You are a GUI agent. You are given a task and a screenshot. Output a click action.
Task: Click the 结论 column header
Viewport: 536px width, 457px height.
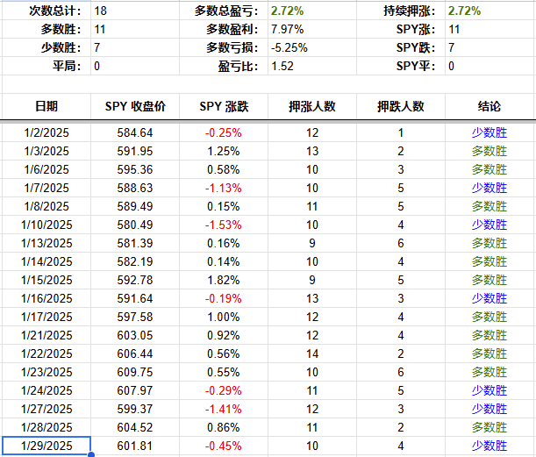click(490, 106)
